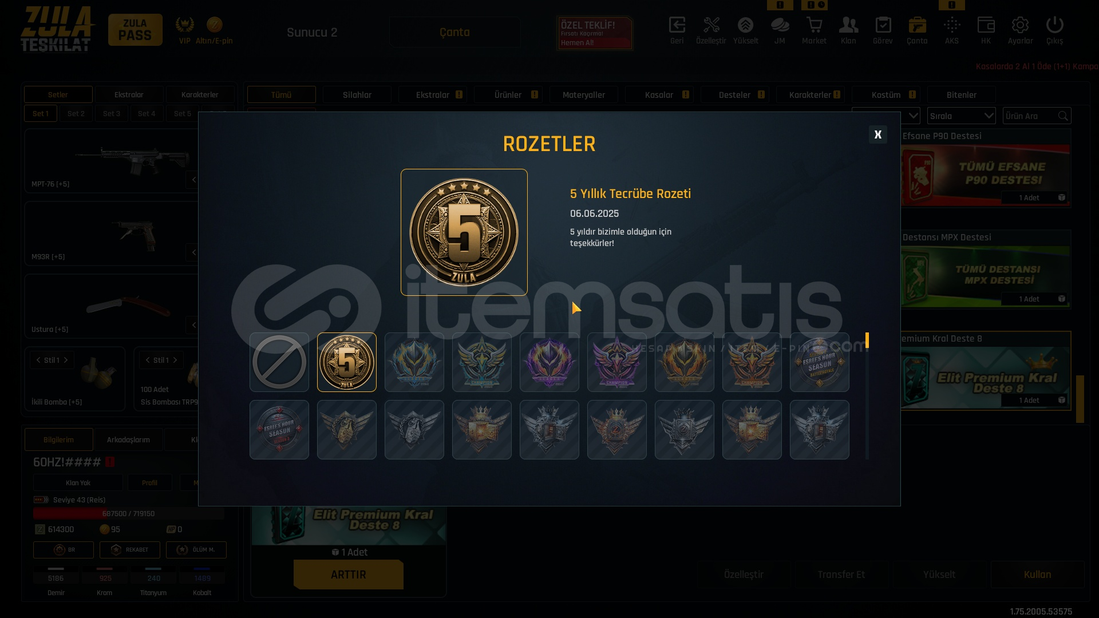This screenshot has height=618, width=1099.
Task: Click the ZULA PASS button
Action: tap(135, 30)
